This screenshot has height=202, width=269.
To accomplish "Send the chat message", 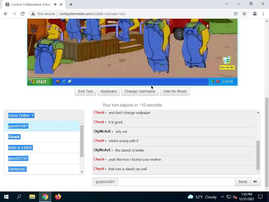I will 242,182.
